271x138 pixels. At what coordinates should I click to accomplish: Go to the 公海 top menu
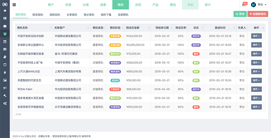[86, 5]
